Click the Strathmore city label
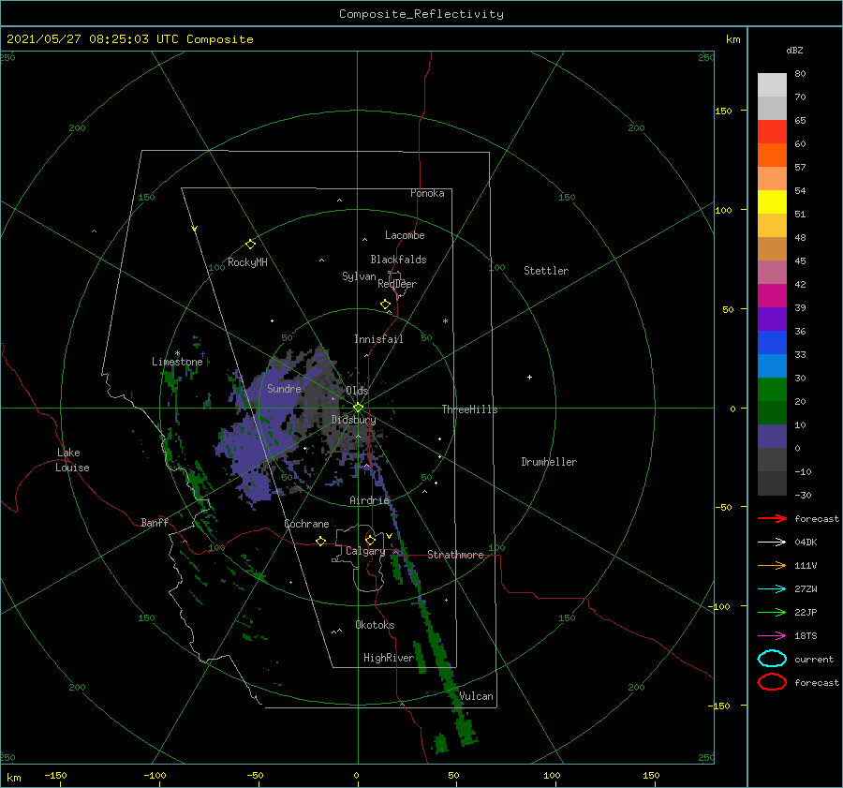This screenshot has width=843, height=788. pos(455,555)
